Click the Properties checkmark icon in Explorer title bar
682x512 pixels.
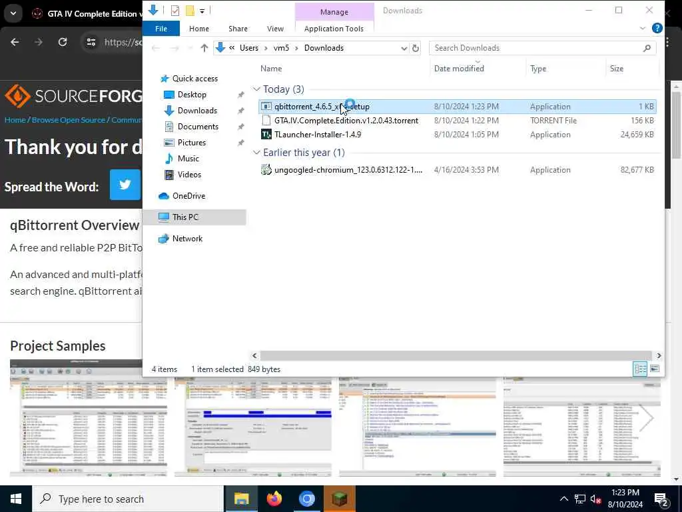175,11
